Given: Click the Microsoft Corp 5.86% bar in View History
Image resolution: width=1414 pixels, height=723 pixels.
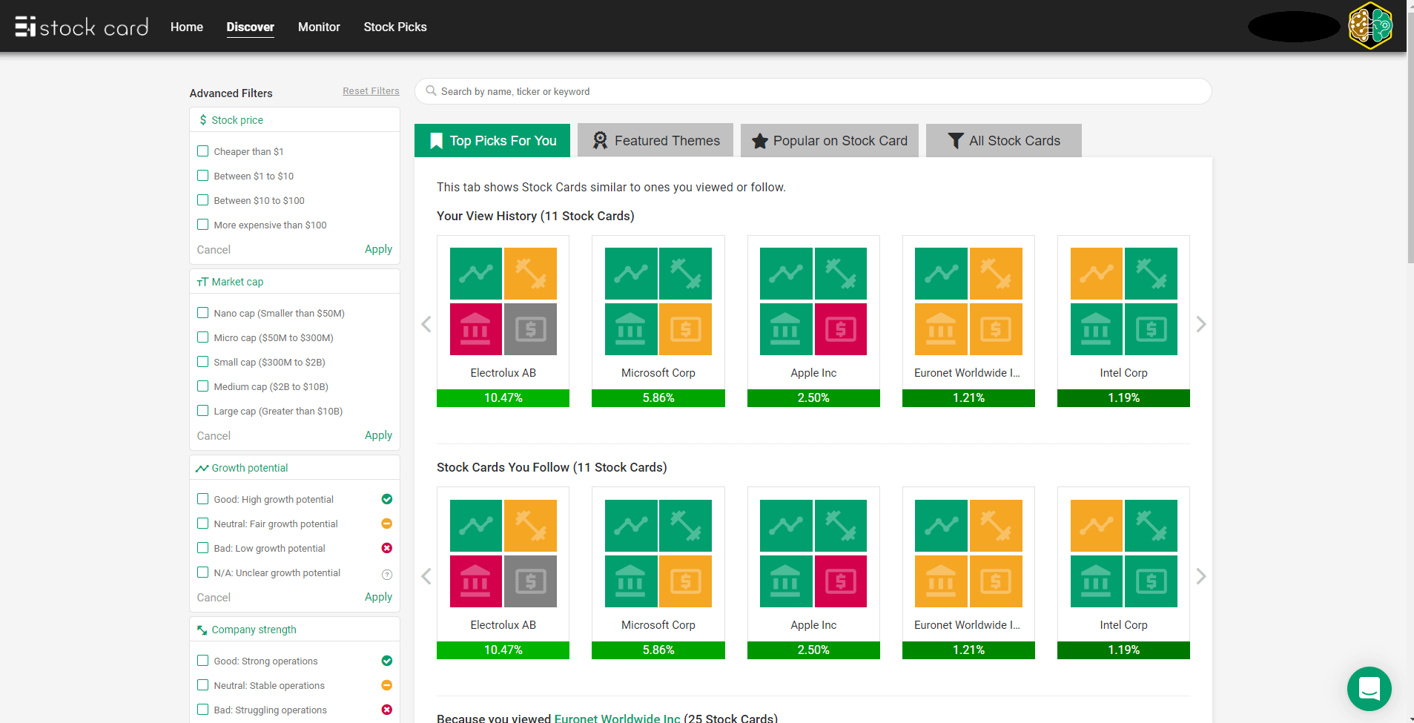Looking at the screenshot, I should click(x=658, y=398).
